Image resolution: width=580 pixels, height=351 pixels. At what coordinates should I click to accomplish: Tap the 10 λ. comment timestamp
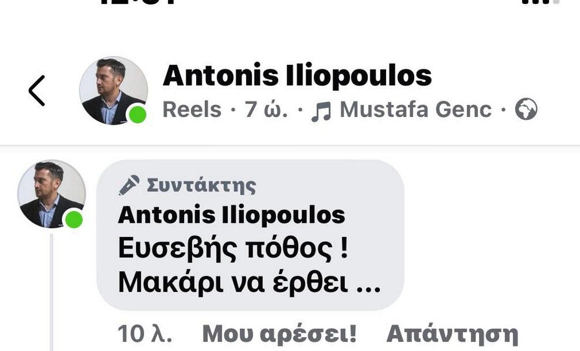(145, 334)
